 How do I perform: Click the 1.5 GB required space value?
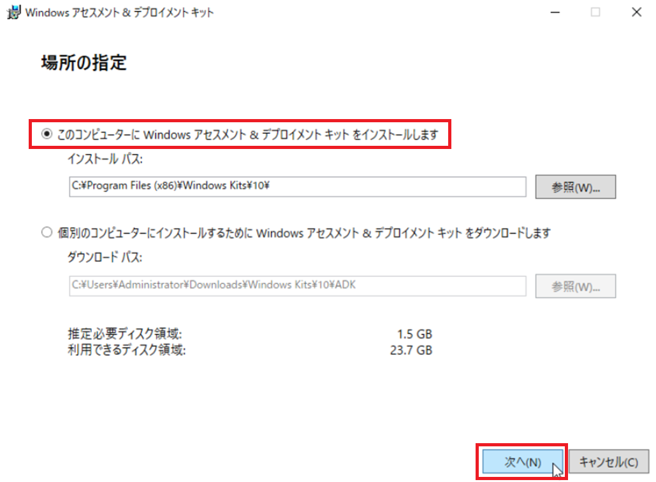(414, 334)
